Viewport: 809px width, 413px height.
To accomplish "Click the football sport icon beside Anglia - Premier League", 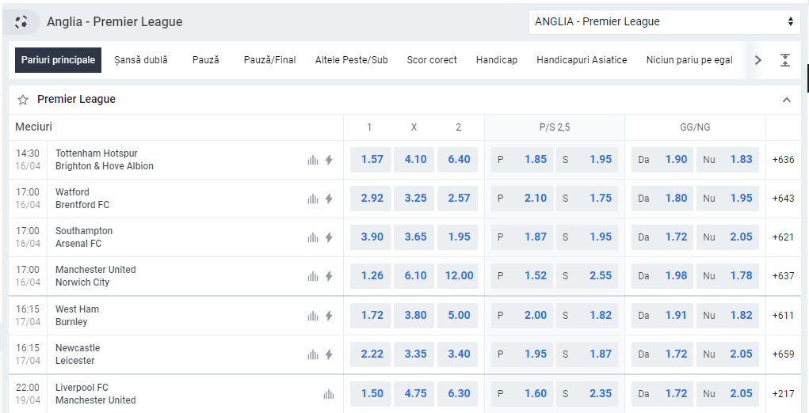I will [21, 22].
